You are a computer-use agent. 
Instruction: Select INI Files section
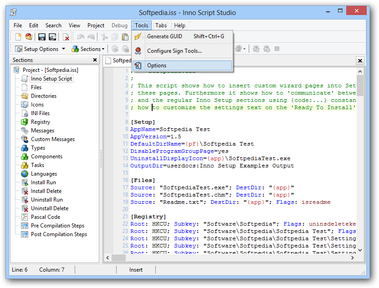point(40,113)
